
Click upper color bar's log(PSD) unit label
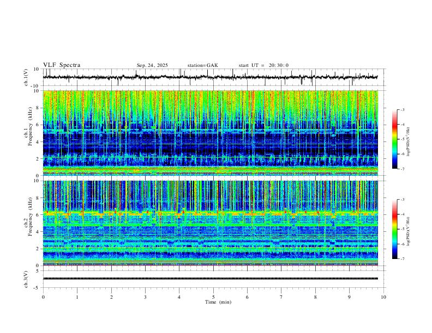[409, 142]
